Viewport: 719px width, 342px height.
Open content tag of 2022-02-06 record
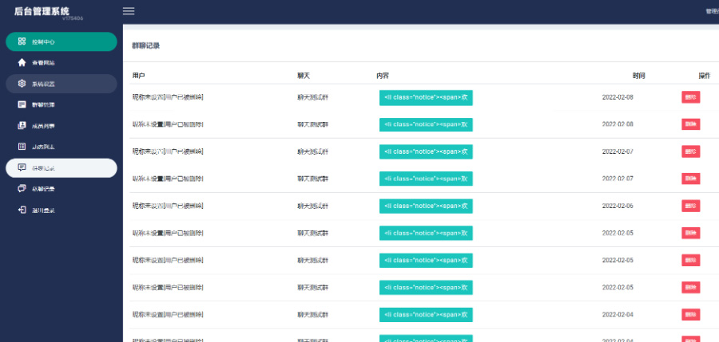pos(426,206)
